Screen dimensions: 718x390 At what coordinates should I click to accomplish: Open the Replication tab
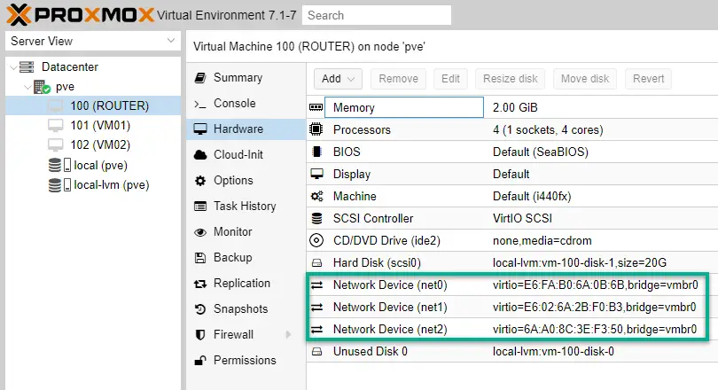click(x=246, y=283)
